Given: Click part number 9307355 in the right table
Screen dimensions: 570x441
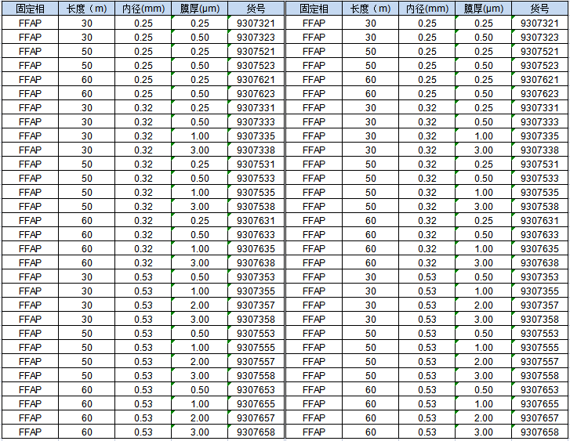Looking at the screenshot, I should (540, 291).
